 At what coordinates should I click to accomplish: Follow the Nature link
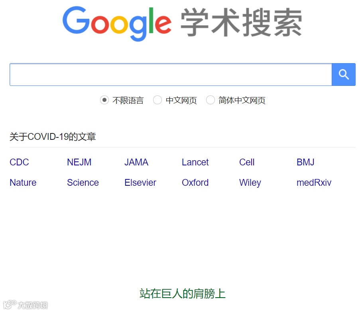click(x=23, y=183)
